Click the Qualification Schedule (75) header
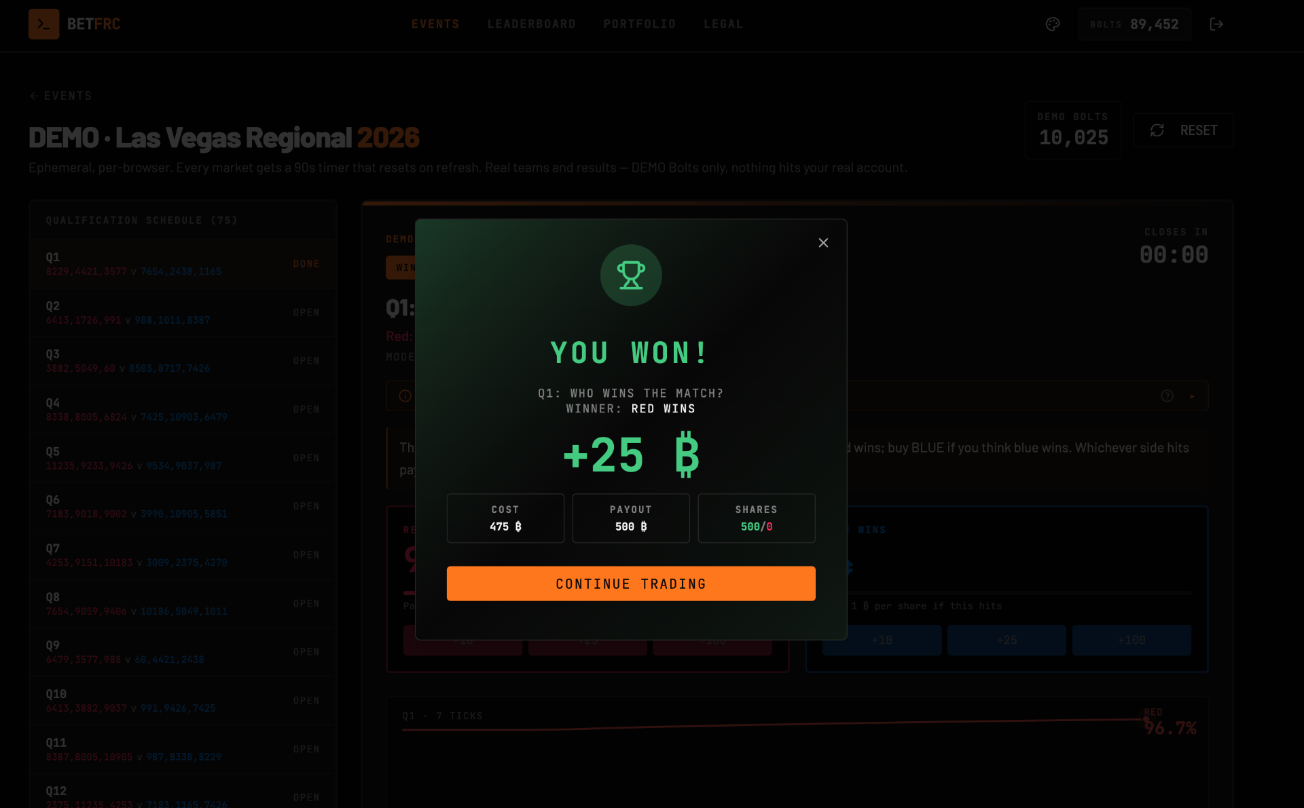 pyautogui.click(x=142, y=220)
